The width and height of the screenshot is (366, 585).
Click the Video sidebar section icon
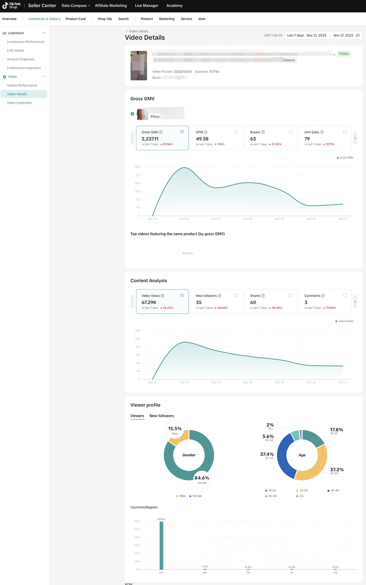point(5,77)
